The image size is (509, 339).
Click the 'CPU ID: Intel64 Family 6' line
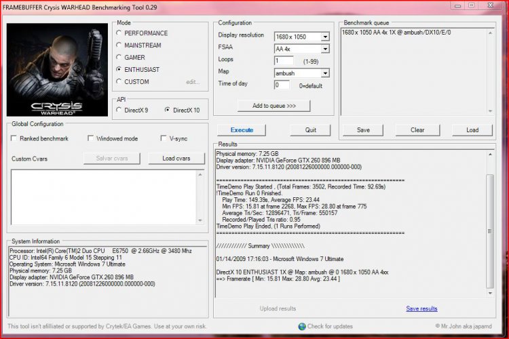pyautogui.click(x=66, y=258)
